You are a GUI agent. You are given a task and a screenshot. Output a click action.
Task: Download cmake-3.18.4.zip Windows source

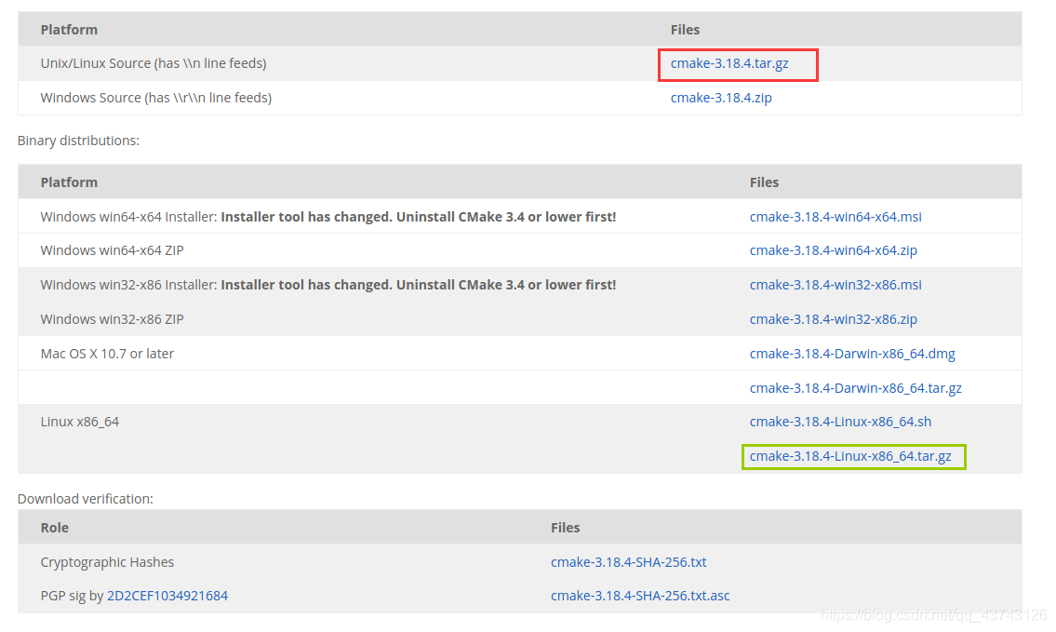[x=721, y=98]
